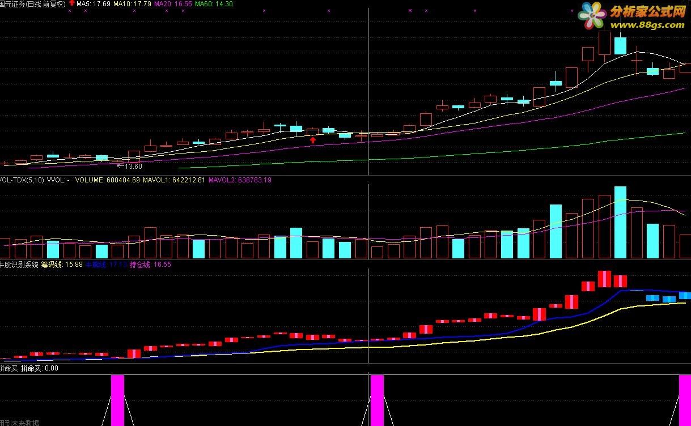Click the red arrow icon beside MA5

72,3
